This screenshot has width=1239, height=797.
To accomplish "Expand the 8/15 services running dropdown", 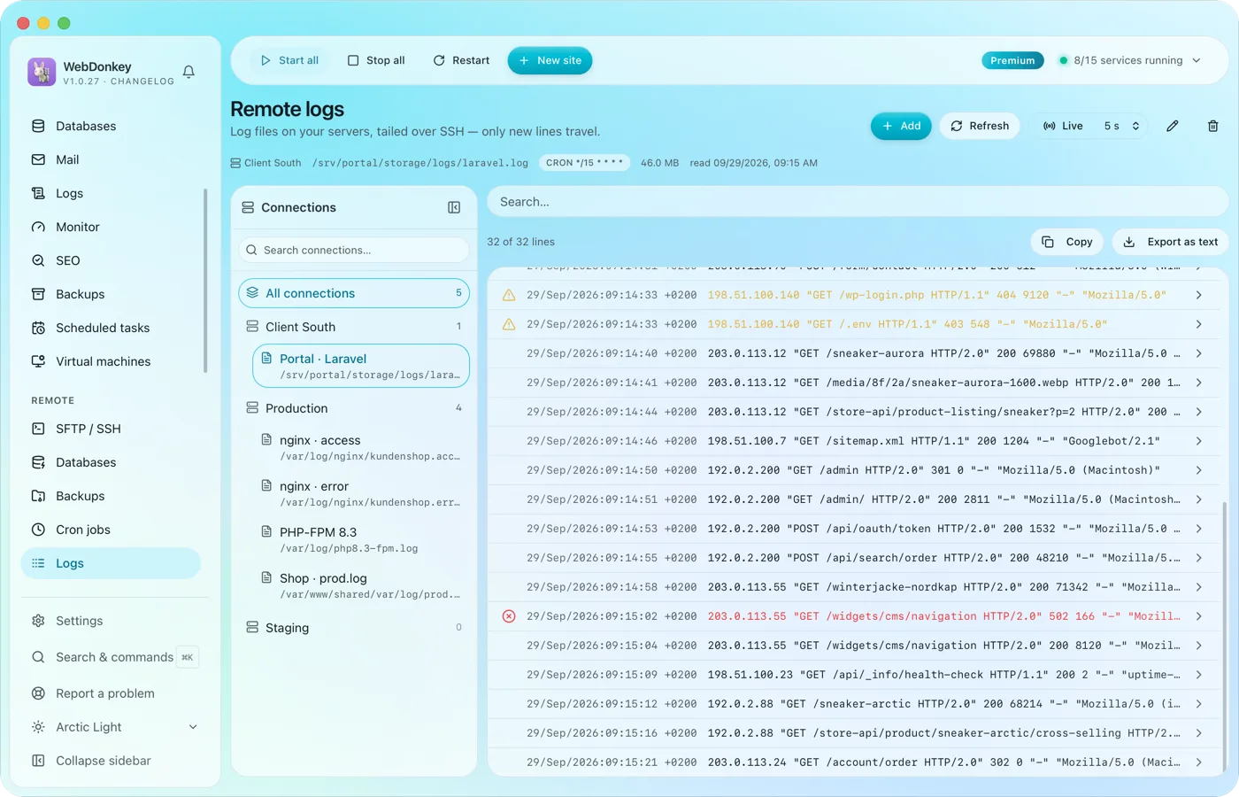I will pyautogui.click(x=1129, y=60).
